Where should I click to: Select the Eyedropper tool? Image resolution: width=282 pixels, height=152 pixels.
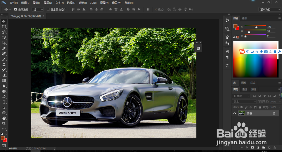4,49
